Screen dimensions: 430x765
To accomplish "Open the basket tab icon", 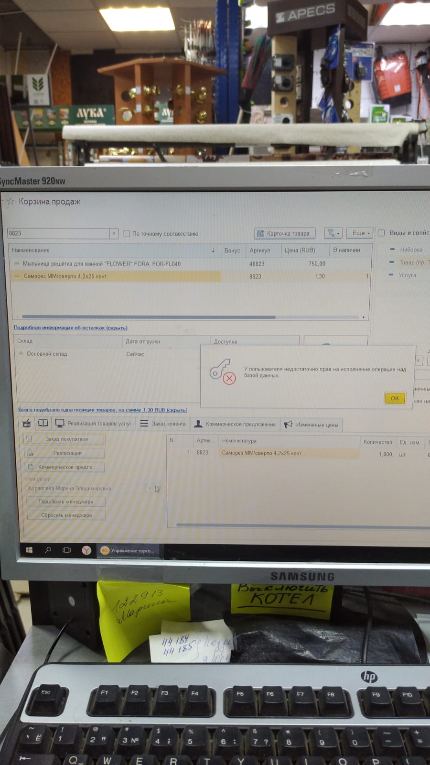I will (x=27, y=423).
